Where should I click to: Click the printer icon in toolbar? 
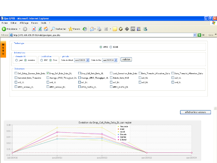(x=99, y=29)
